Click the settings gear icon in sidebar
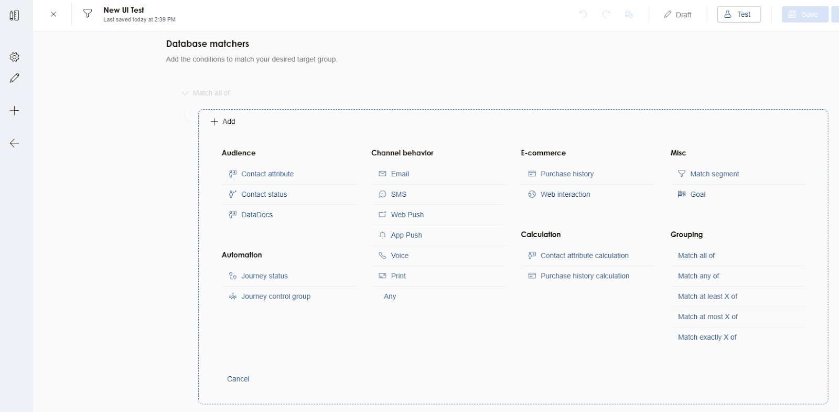Screen dimensions: 839x412 click(x=15, y=57)
